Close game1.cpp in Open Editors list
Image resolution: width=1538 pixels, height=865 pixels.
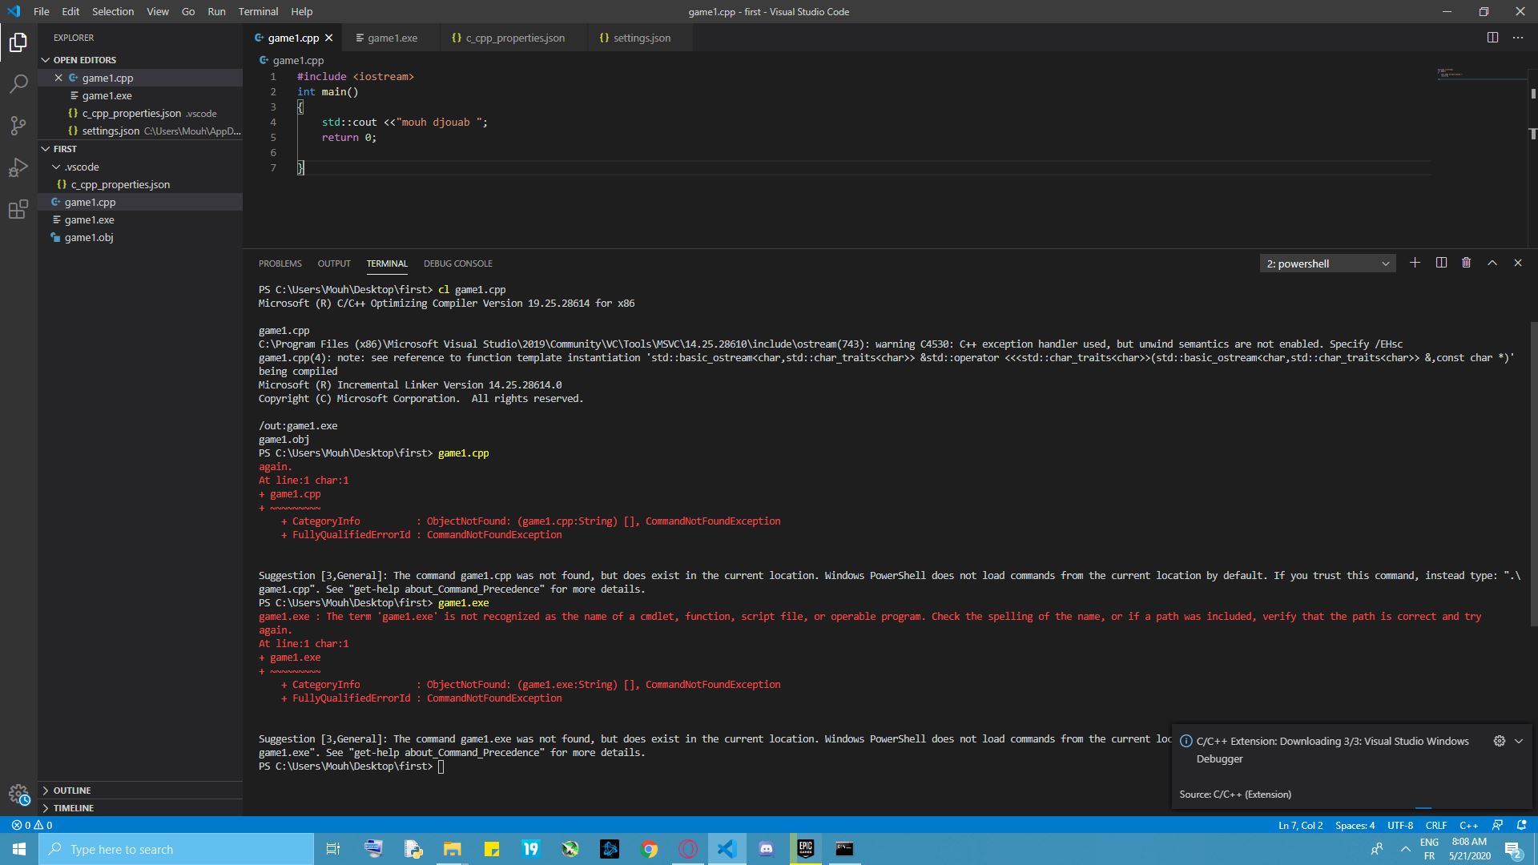click(58, 78)
